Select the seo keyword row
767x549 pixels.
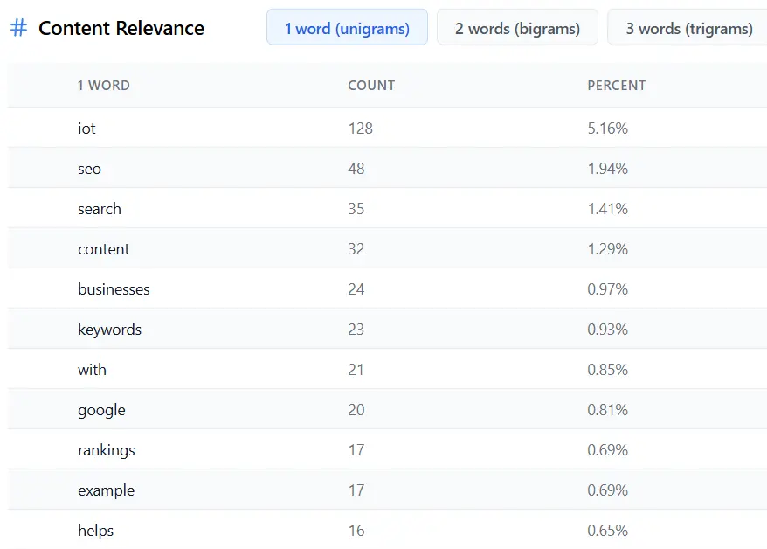point(387,168)
